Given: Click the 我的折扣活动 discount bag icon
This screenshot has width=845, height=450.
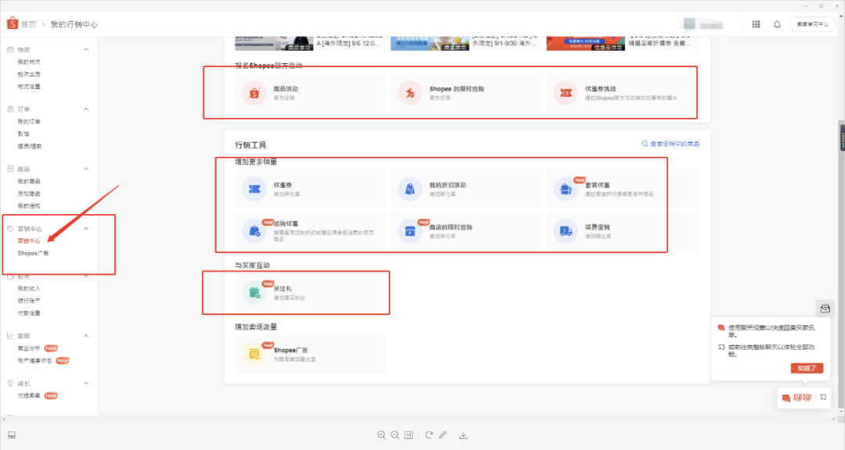Looking at the screenshot, I should coord(409,189).
